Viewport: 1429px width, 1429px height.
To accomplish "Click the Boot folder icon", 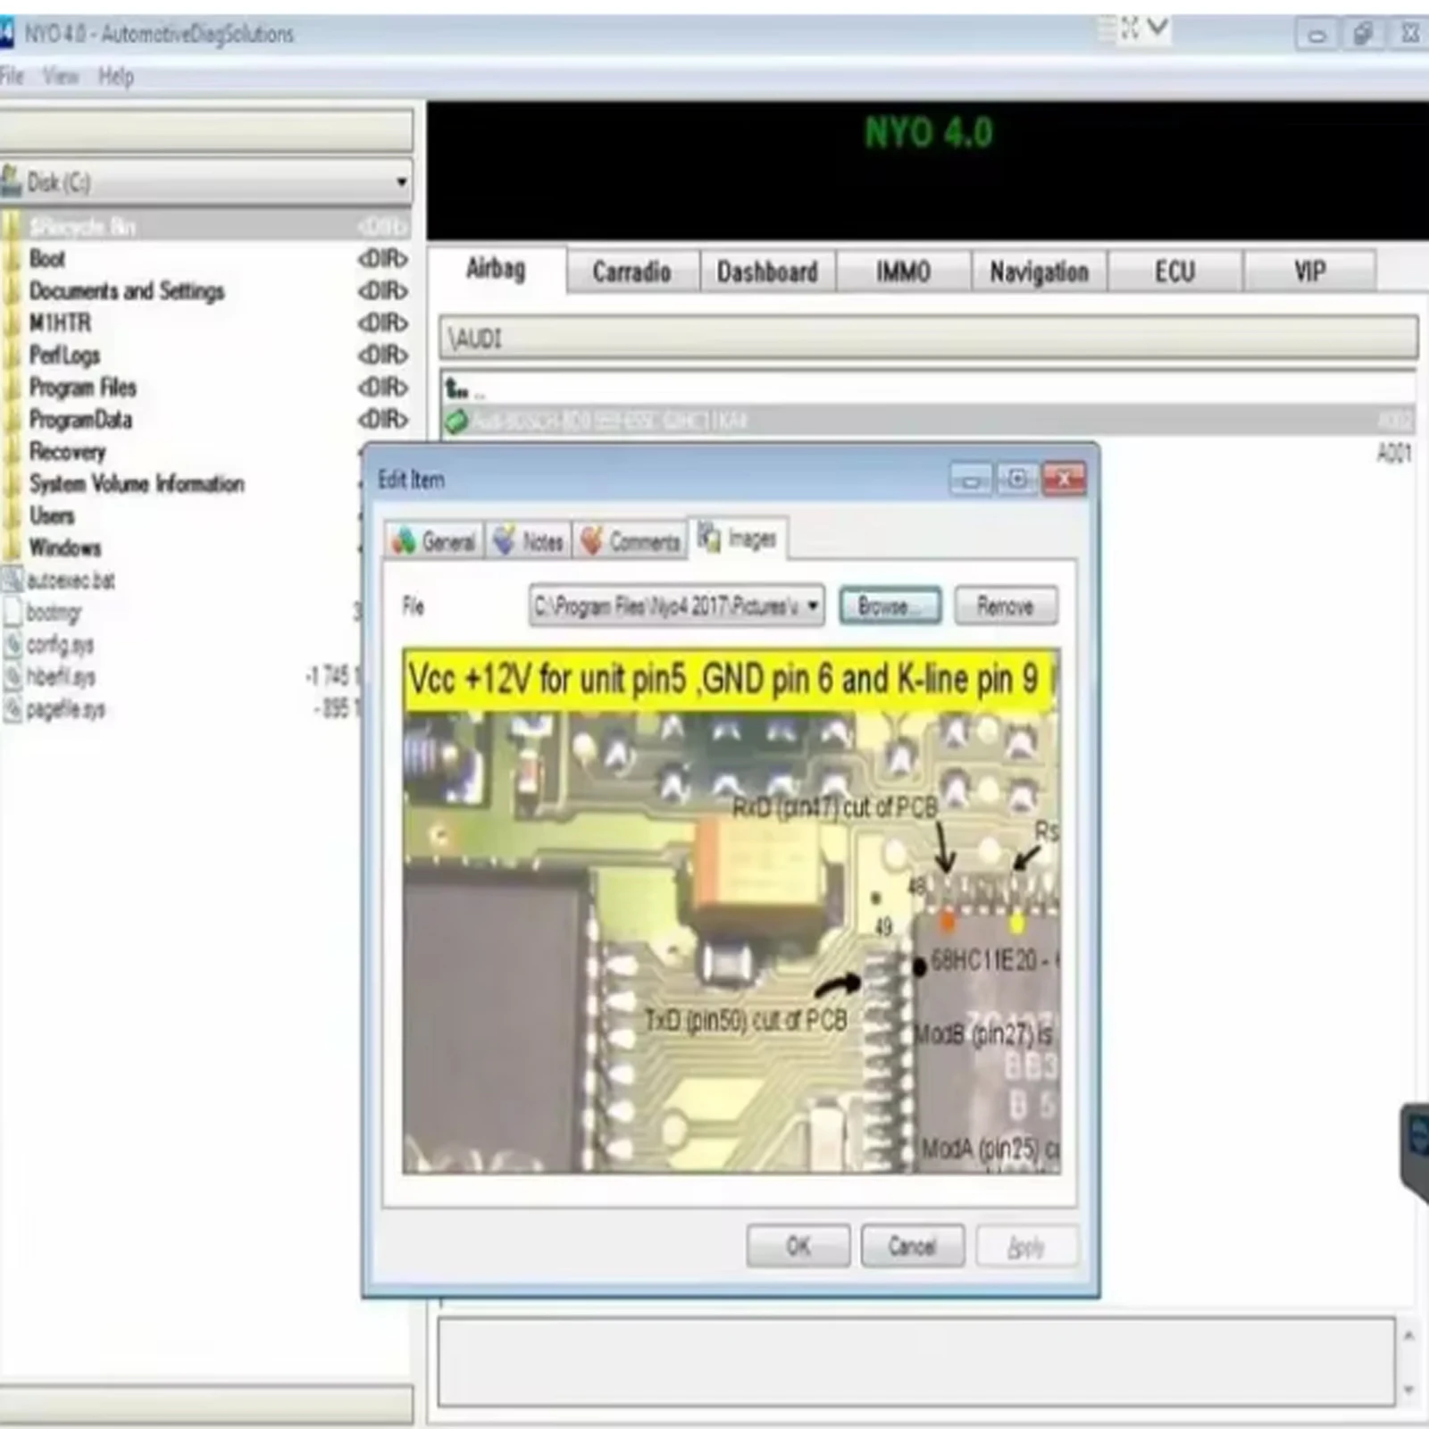I will click(12, 259).
